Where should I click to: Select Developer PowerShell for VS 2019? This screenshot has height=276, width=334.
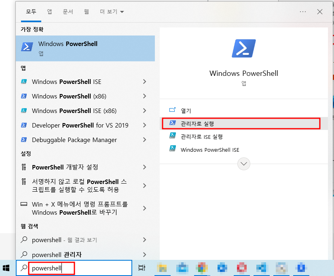click(85, 125)
